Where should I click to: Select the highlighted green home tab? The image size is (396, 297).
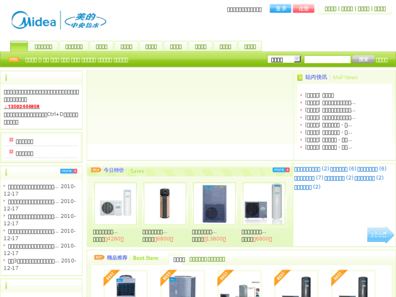(x=19, y=46)
